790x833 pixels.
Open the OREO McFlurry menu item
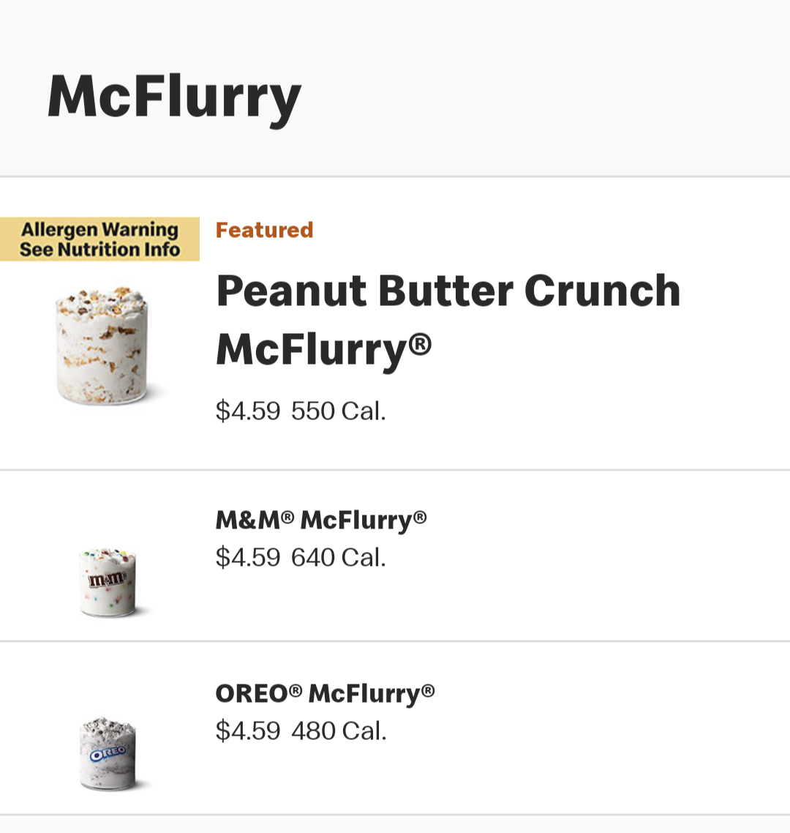point(395,728)
